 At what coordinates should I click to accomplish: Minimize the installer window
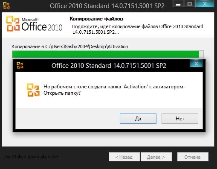click(178, 4)
